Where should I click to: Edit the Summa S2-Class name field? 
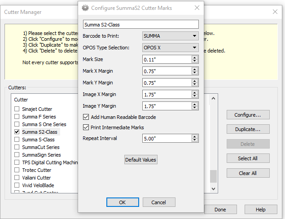pyautogui.click(x=140, y=24)
